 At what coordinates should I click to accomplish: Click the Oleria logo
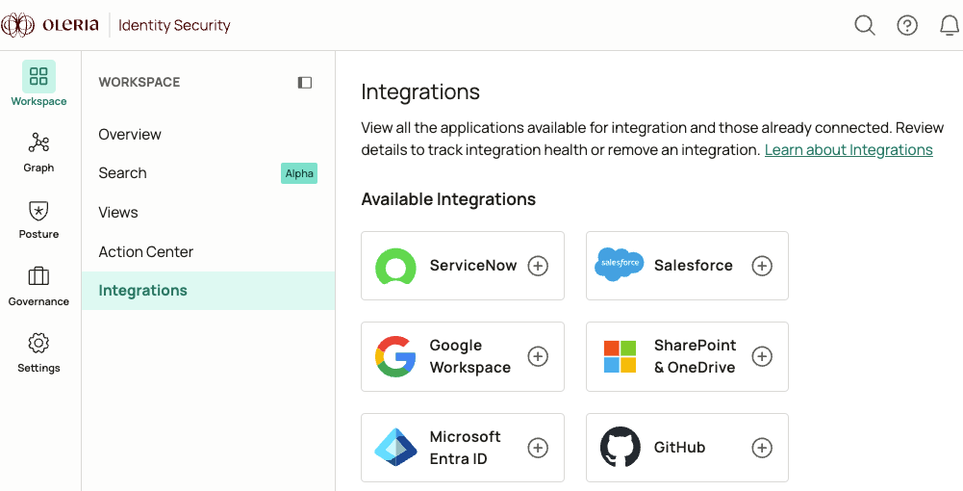pyautogui.click(x=50, y=25)
